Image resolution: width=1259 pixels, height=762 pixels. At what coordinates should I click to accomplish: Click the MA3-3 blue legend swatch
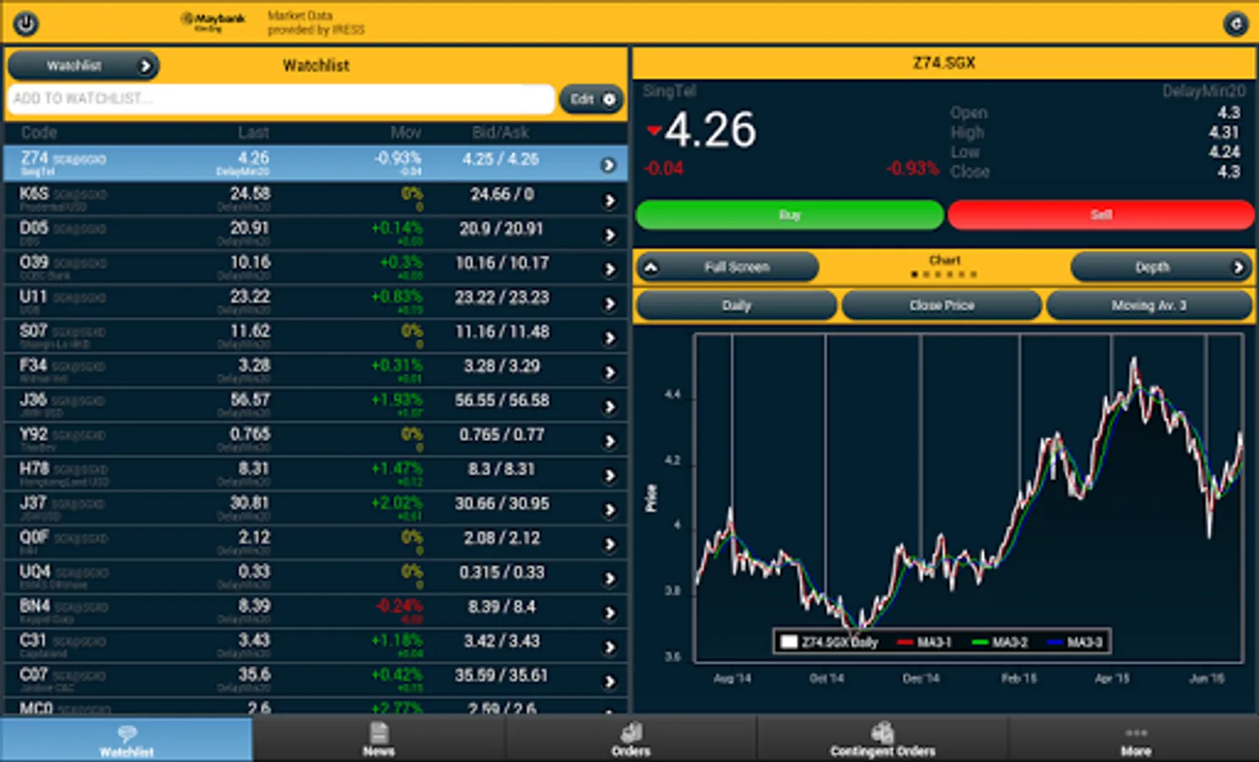[x=1055, y=642]
